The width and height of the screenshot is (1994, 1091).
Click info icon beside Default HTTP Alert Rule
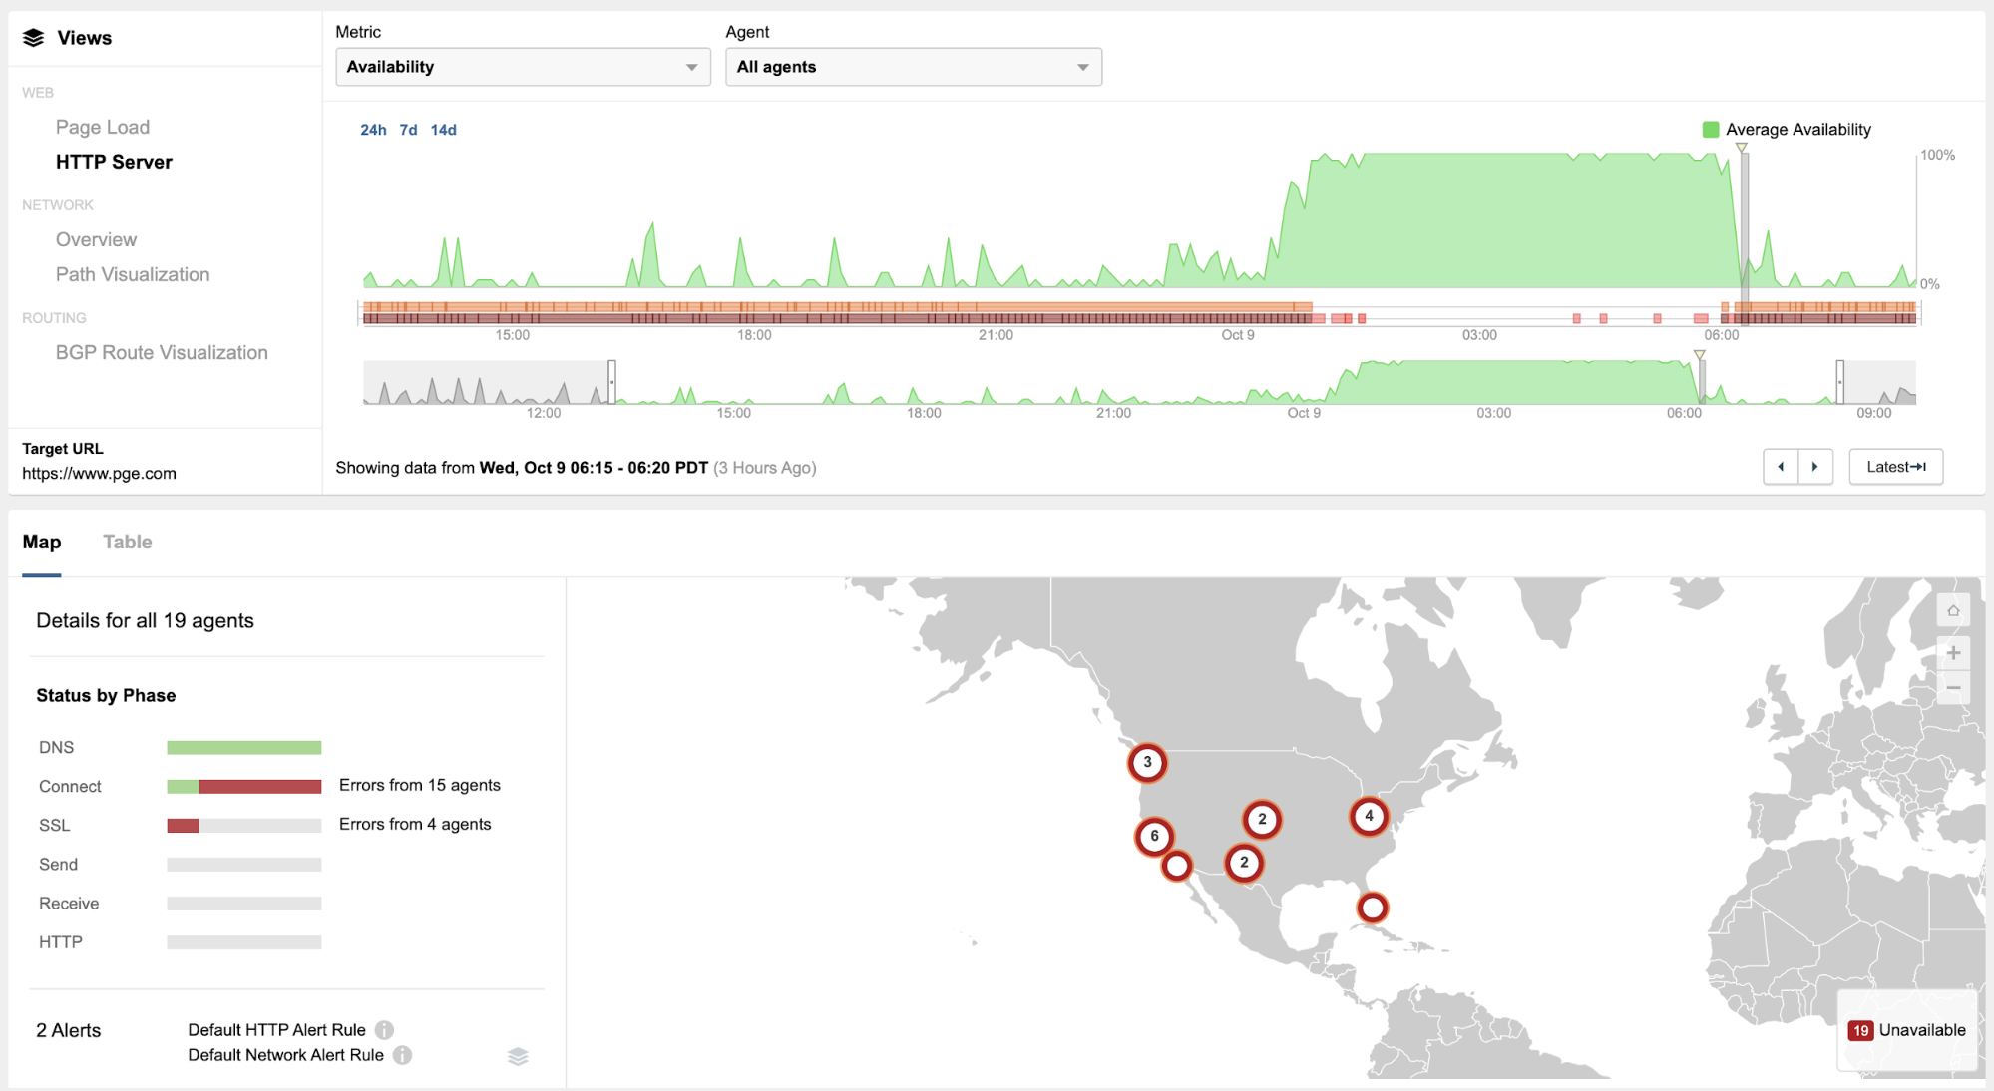[x=384, y=1030]
